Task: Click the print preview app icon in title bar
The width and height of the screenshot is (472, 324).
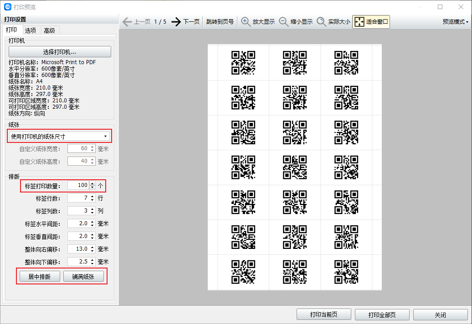Action: [8, 7]
